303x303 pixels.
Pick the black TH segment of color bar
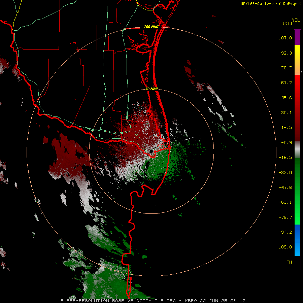(x=297, y=262)
